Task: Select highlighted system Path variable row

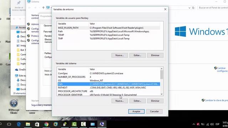Action: click(109, 84)
